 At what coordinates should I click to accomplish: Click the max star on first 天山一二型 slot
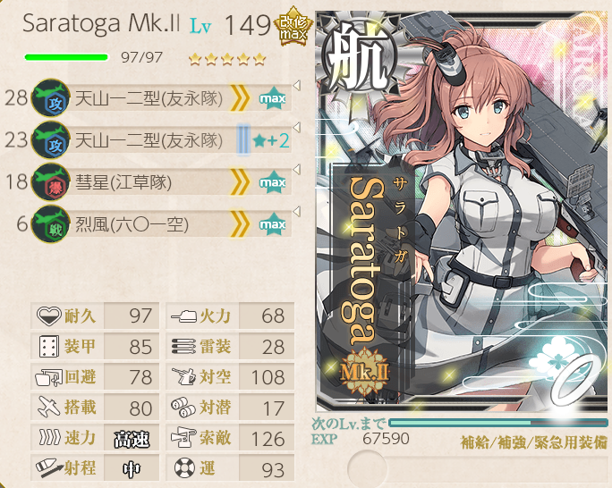pyautogui.click(x=272, y=97)
